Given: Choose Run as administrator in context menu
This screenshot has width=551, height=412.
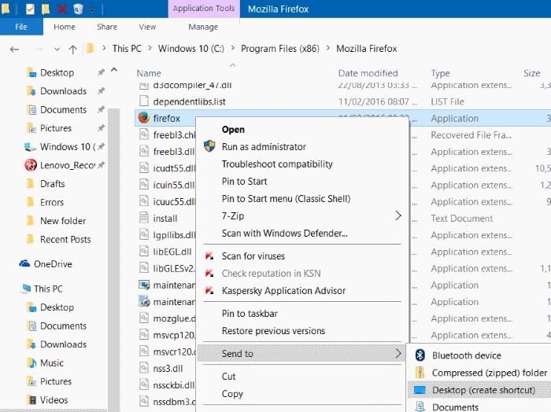Looking at the screenshot, I should coord(264,147).
